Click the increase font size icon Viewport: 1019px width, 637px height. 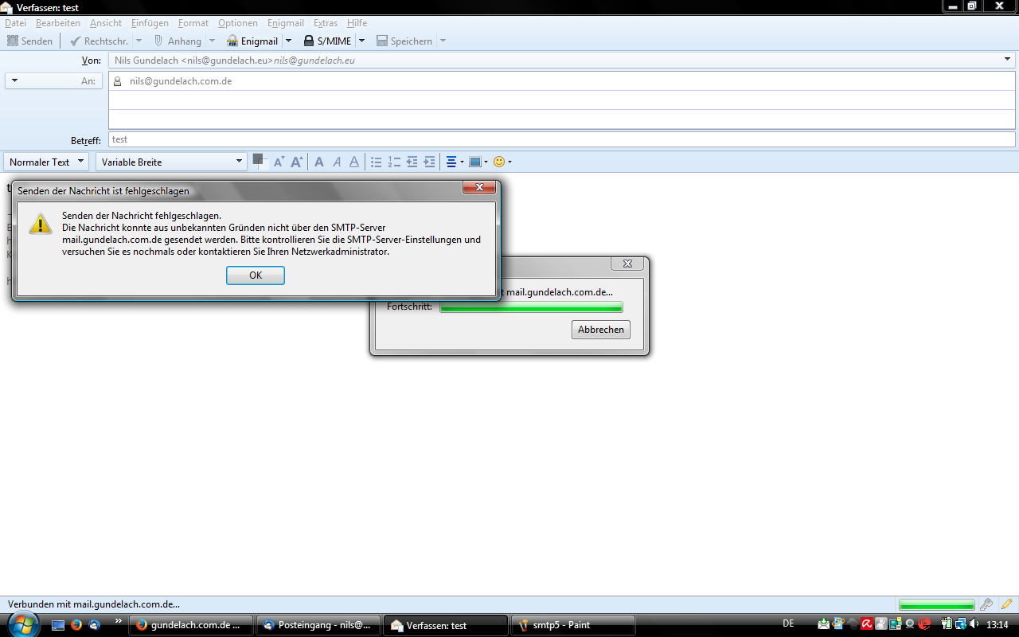(297, 162)
